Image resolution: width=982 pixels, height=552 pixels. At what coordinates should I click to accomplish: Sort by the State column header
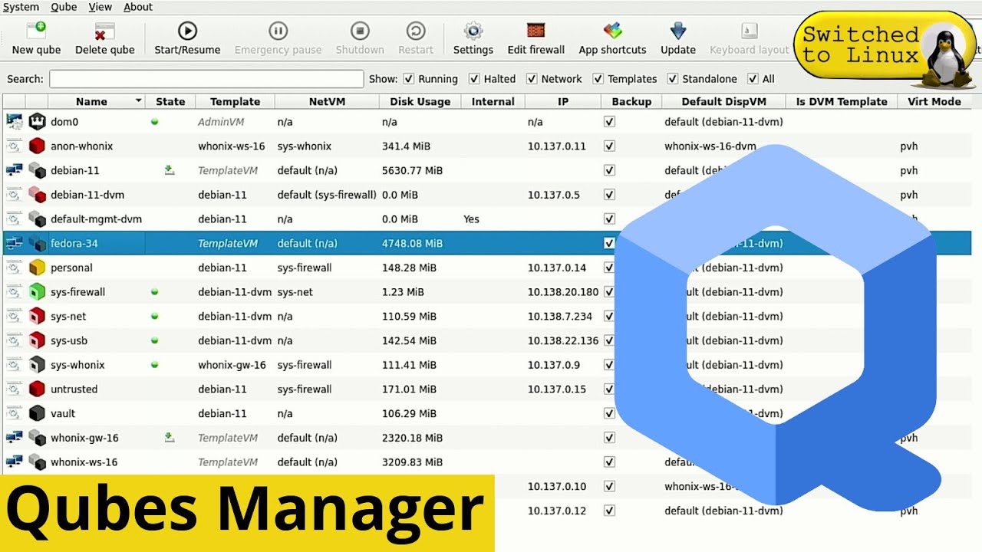pos(170,101)
